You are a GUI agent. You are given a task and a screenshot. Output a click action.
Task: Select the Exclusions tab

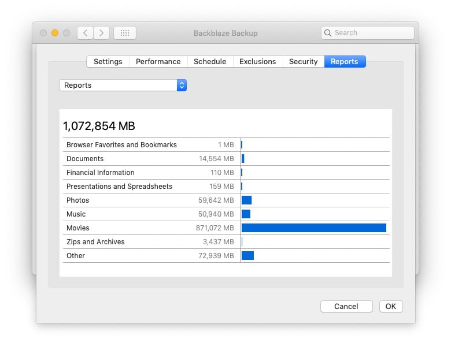[x=258, y=62]
